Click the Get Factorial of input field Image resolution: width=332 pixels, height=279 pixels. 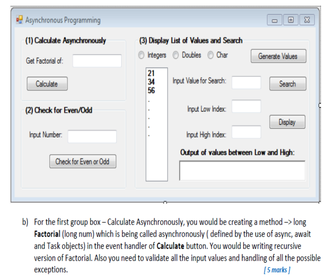click(96, 61)
